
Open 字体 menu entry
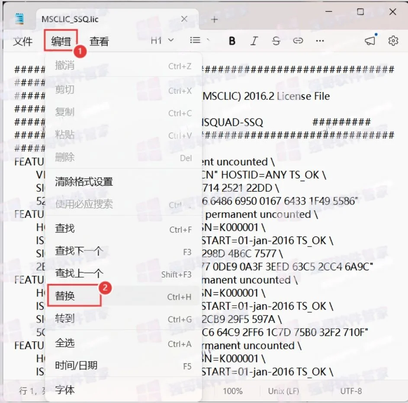pos(123,390)
